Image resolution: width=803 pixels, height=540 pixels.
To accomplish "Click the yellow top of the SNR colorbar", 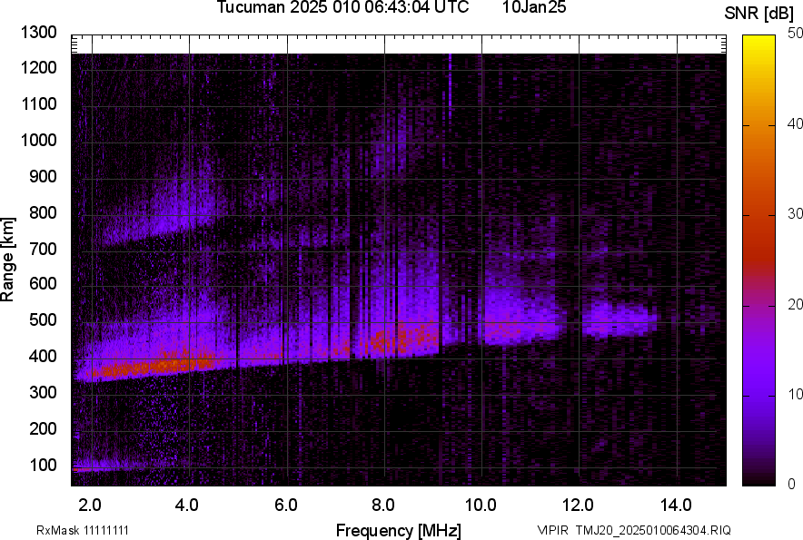I will pyautogui.click(x=762, y=45).
